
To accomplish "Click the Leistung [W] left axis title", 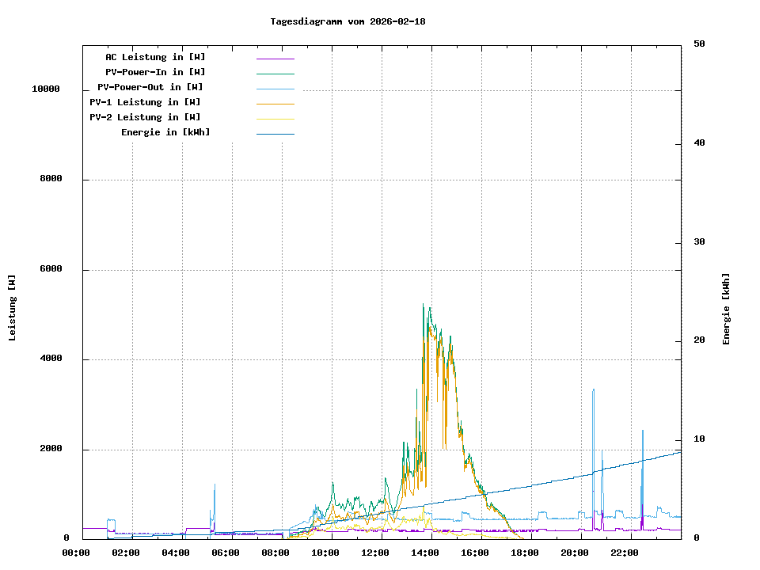I will [x=13, y=308].
